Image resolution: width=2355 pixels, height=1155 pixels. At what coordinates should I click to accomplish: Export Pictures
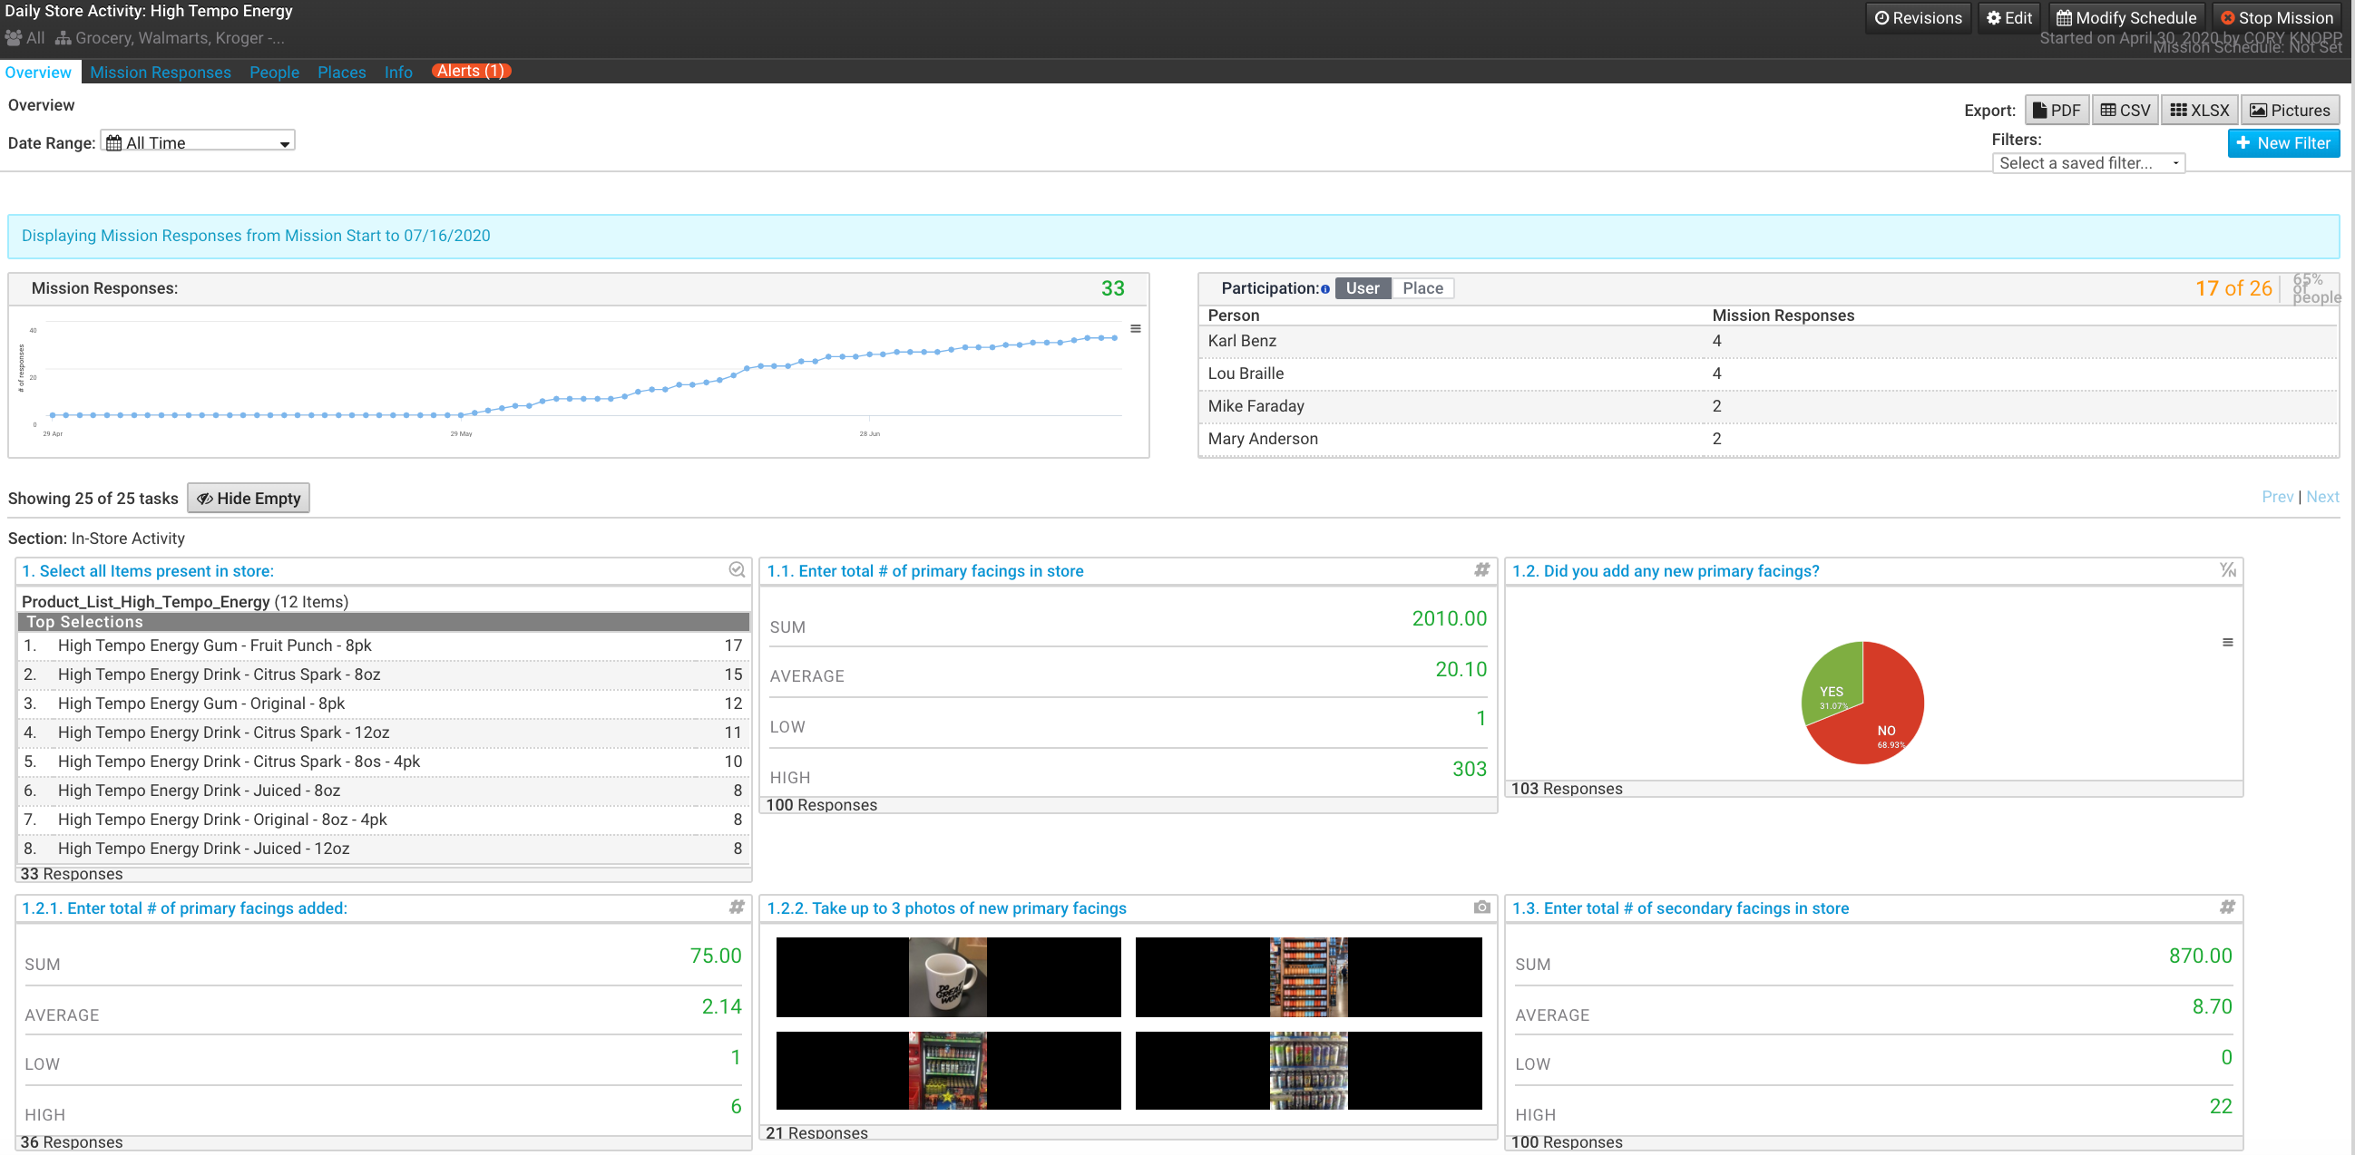(2289, 111)
